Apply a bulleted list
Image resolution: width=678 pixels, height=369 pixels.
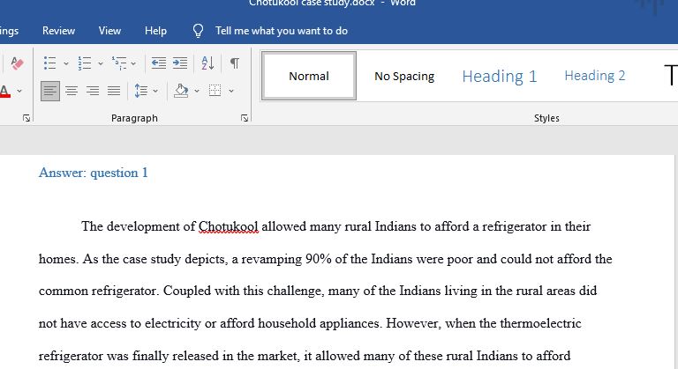click(x=49, y=63)
